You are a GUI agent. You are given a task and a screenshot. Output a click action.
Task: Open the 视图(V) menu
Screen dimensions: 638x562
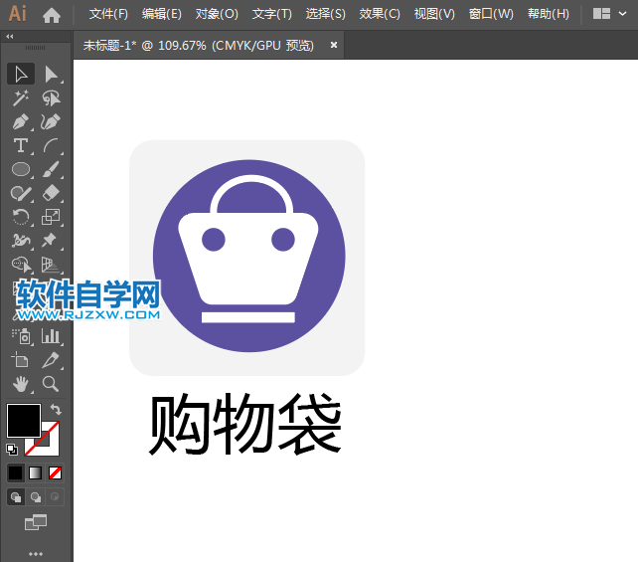click(434, 14)
